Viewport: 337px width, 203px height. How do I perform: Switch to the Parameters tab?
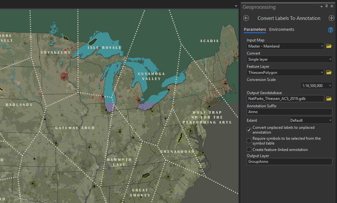click(x=255, y=30)
